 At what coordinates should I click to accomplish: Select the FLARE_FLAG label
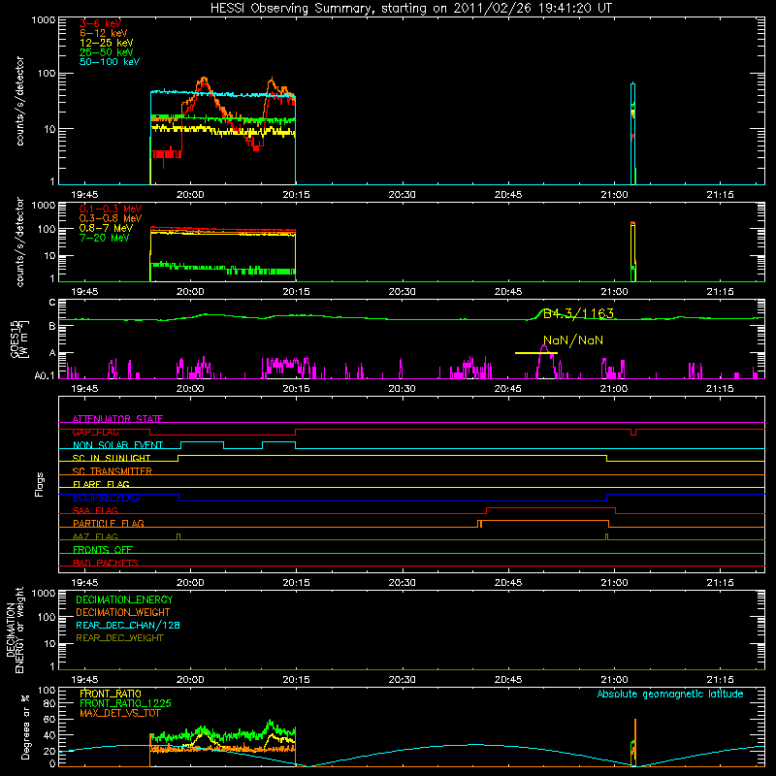click(x=101, y=484)
